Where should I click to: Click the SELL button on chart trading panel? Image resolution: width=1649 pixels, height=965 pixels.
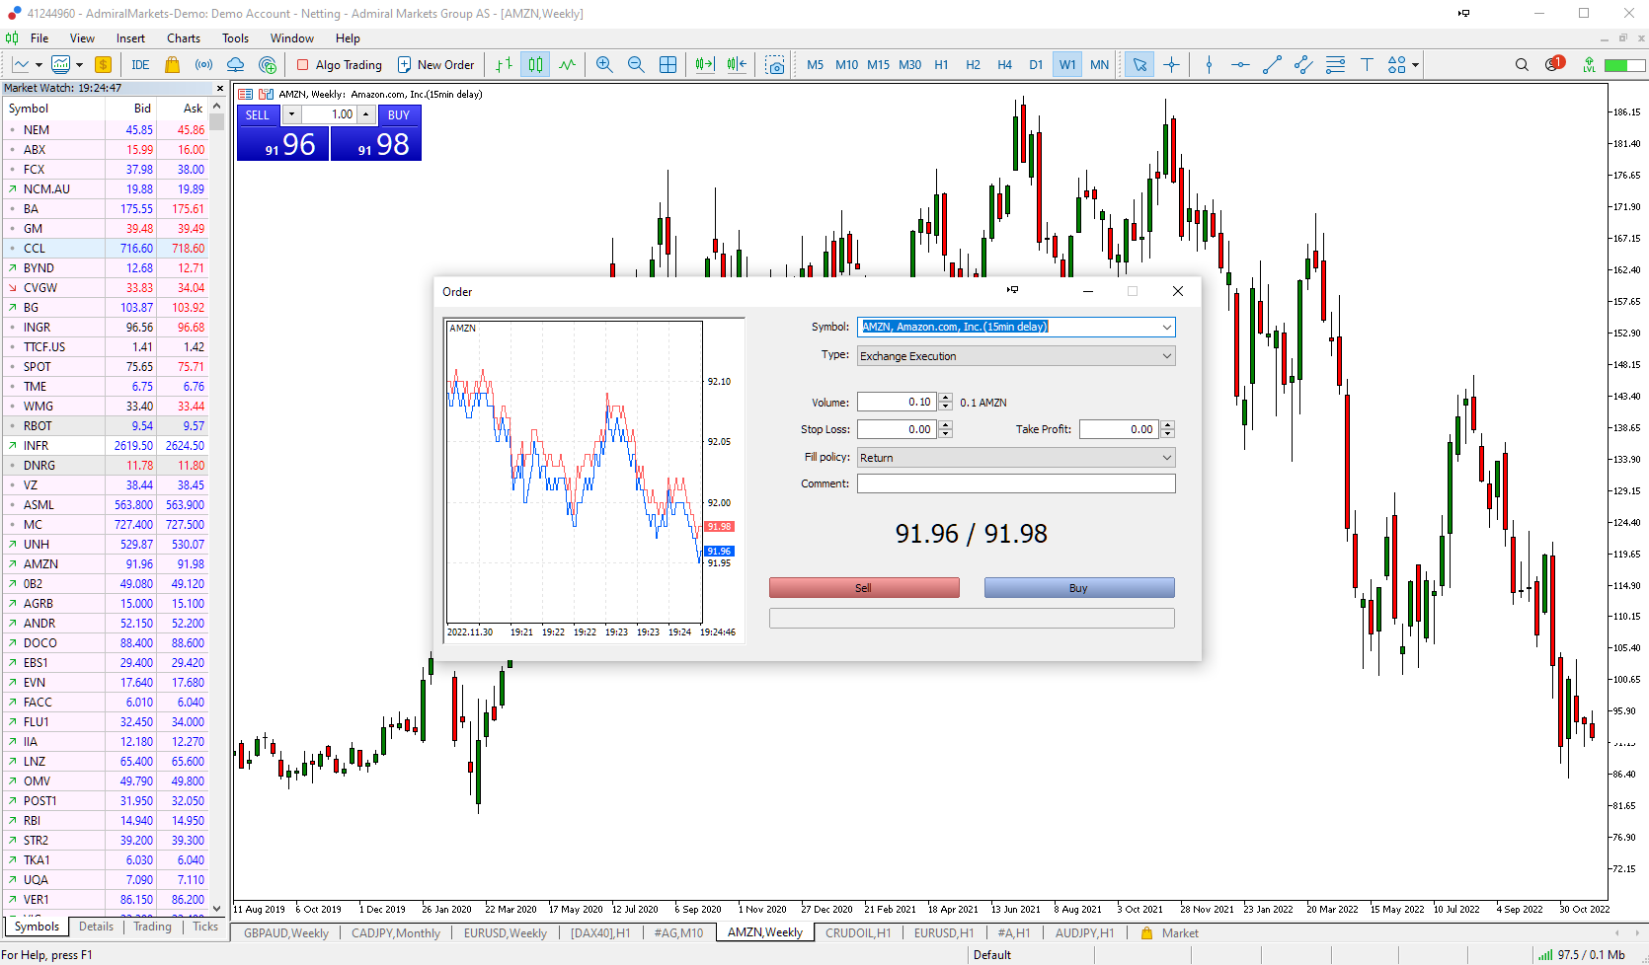coord(258,114)
